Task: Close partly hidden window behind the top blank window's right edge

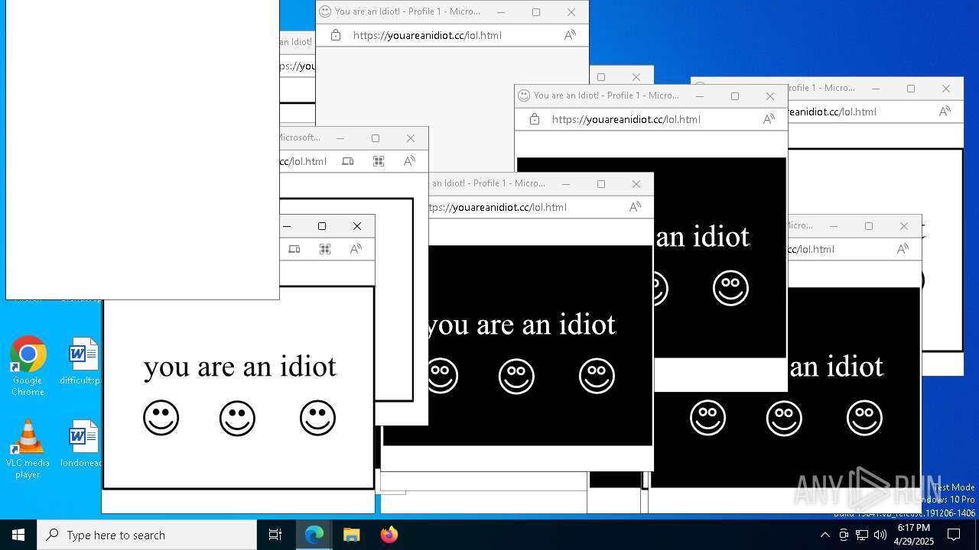Action: pos(636,76)
